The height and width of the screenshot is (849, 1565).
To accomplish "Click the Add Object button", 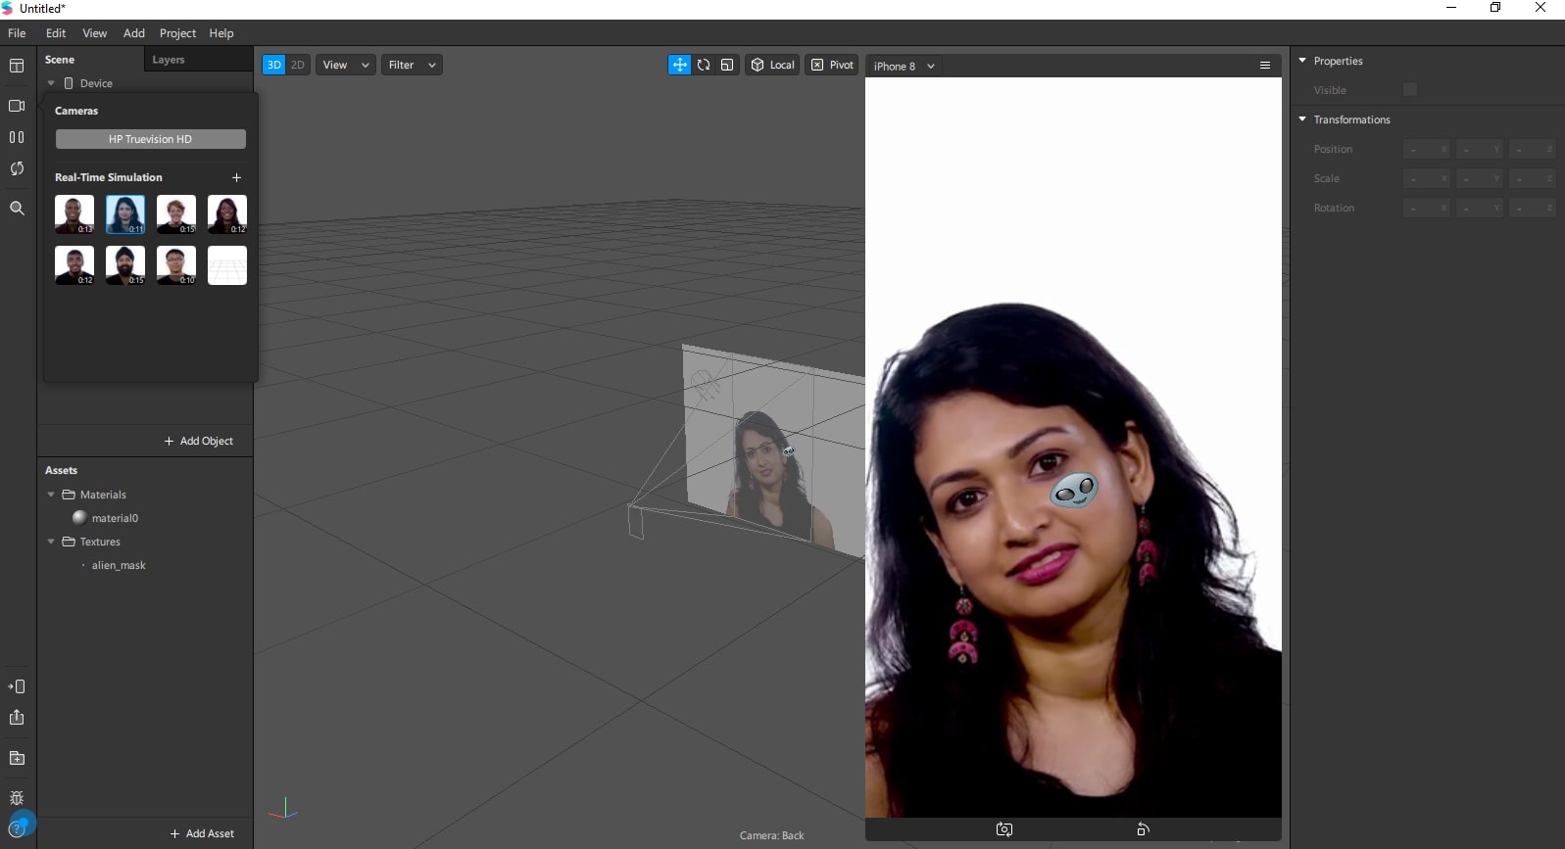I will click(199, 441).
